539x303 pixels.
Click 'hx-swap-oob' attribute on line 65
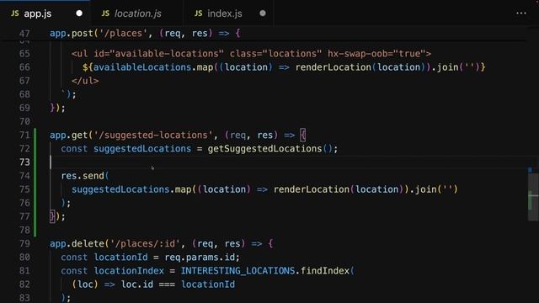(357, 54)
